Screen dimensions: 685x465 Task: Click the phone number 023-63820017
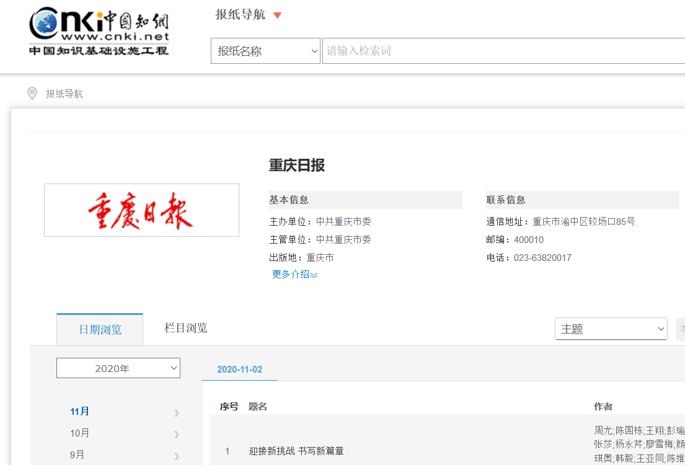542,258
